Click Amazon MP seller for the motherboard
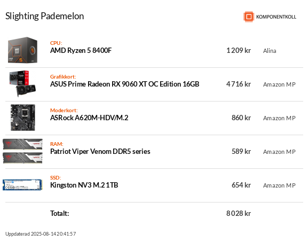Screen dimensions: 308x241 point(279,118)
